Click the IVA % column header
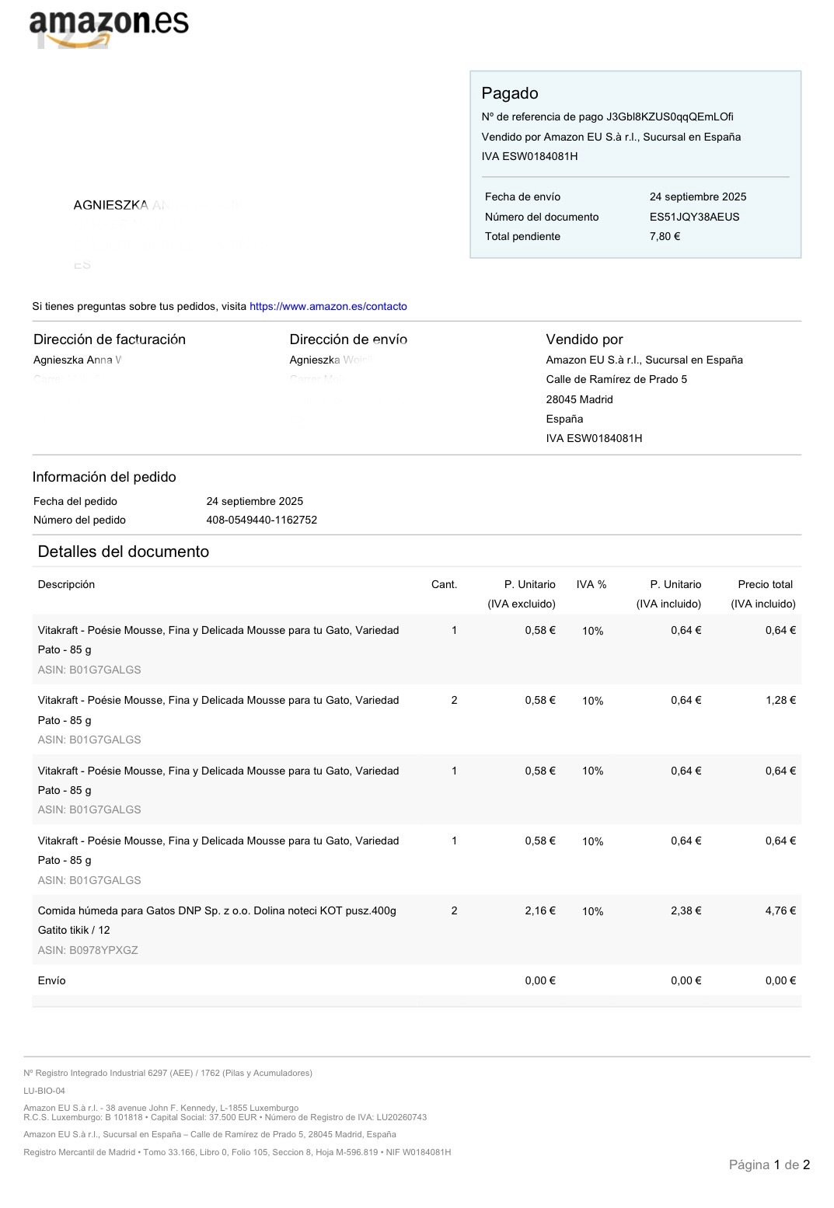This screenshot has width=834, height=1208. 591,584
